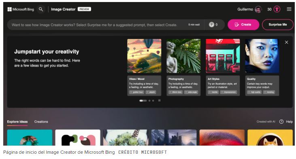This screenshot has width=296, height=159.
Task: Select the Explore ideas tab
Action: click(x=17, y=122)
